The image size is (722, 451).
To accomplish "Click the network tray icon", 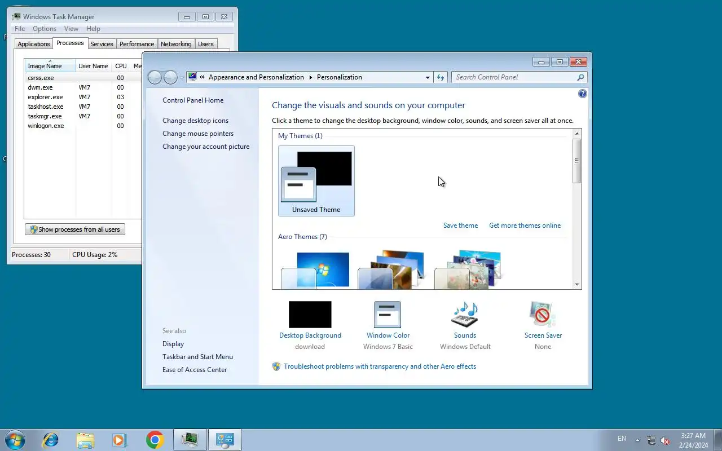I will (x=651, y=440).
